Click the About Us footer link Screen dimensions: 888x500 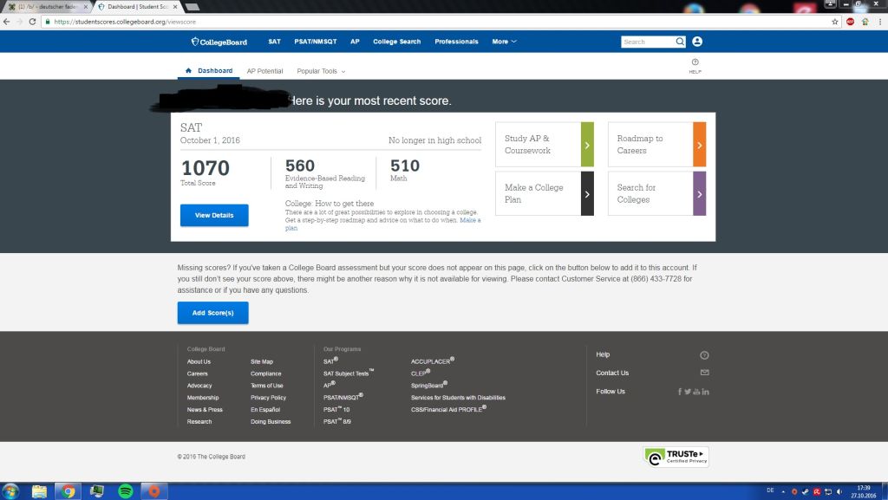coord(199,361)
